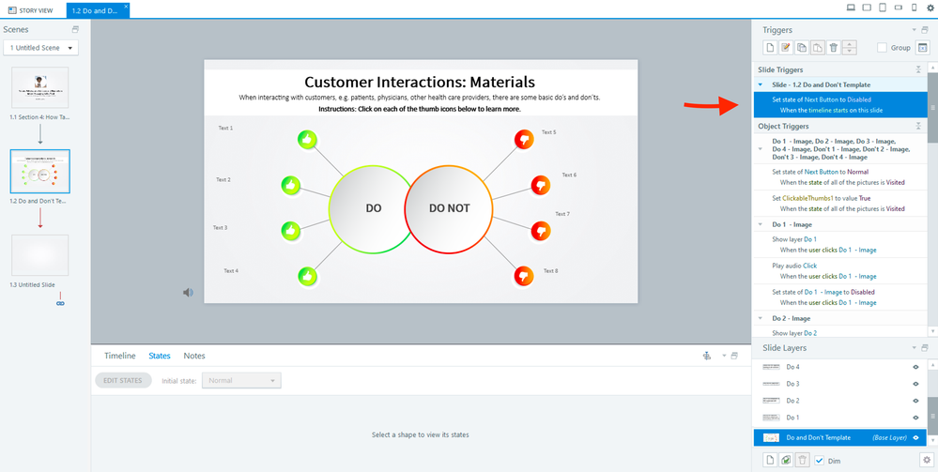Image resolution: width=938 pixels, height=472 pixels.
Task: Collapse all Slide Triggers icon
Action: [918, 70]
